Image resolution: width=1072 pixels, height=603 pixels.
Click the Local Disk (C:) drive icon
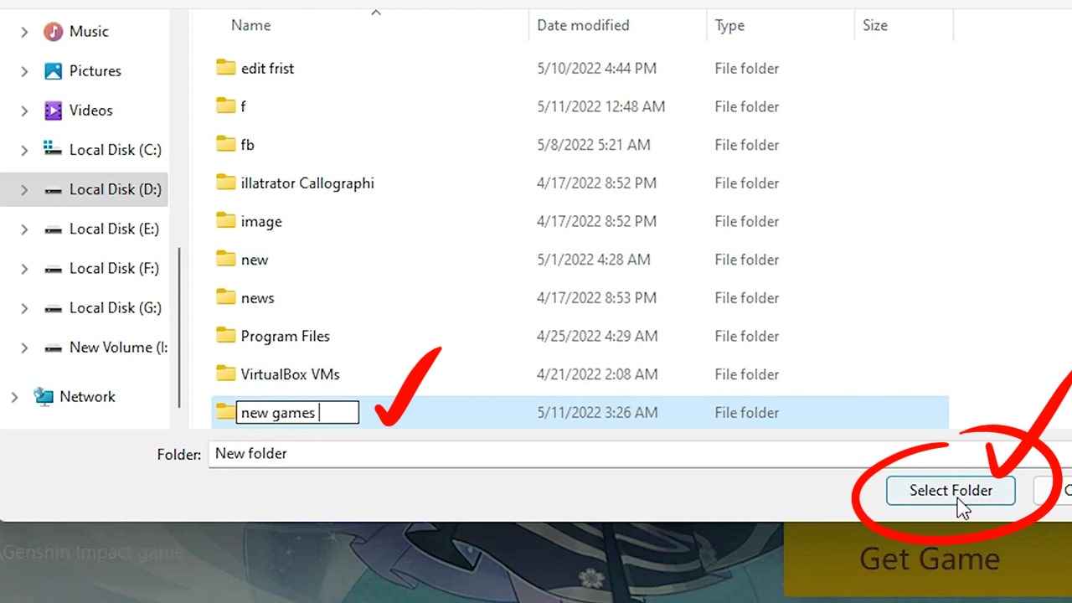[54, 150]
